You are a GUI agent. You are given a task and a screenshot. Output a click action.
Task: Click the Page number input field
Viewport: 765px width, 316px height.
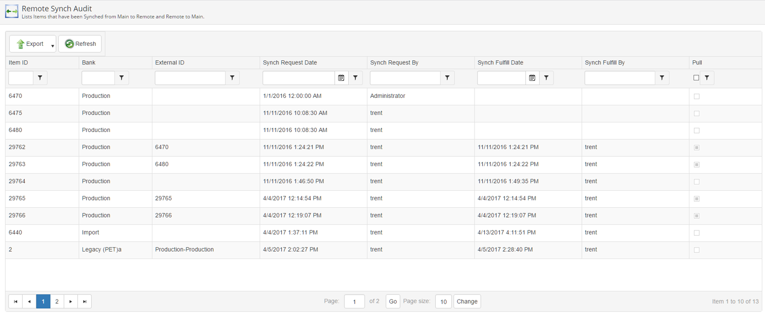pos(354,302)
